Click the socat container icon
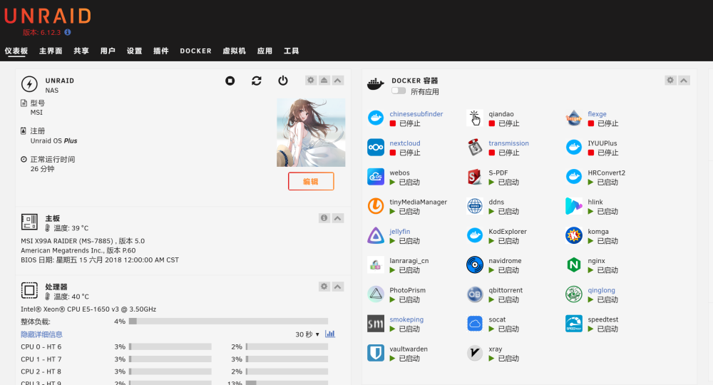Image resolution: width=713 pixels, height=385 pixels. click(475, 324)
